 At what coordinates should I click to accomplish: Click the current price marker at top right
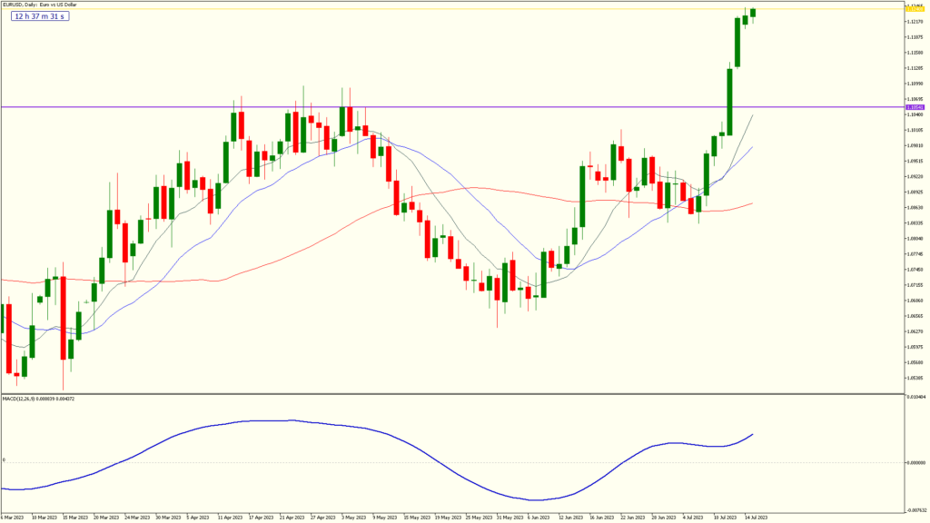tap(913, 9)
